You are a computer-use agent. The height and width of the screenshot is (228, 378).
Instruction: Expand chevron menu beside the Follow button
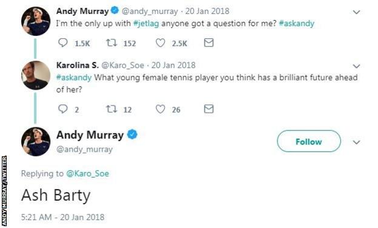pos(356,142)
